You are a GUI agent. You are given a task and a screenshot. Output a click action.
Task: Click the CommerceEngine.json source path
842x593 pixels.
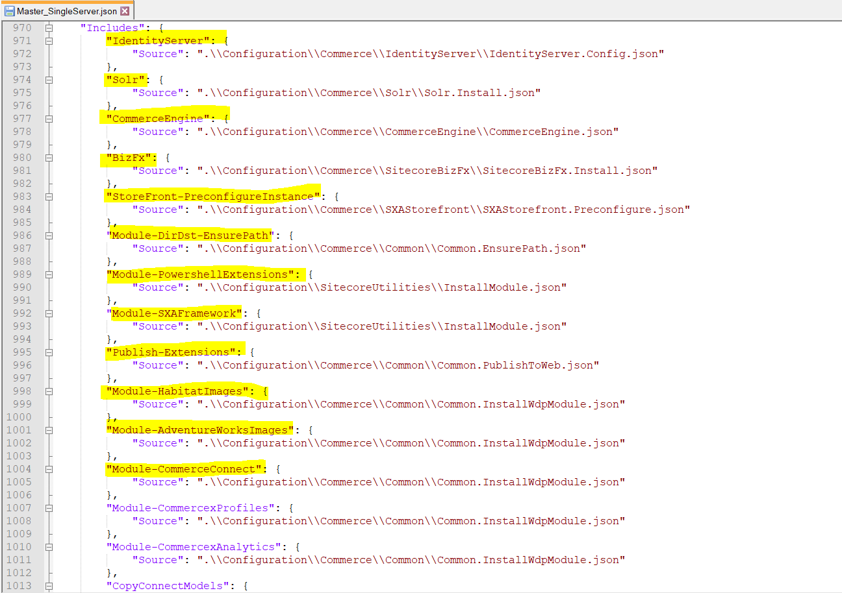408,132
